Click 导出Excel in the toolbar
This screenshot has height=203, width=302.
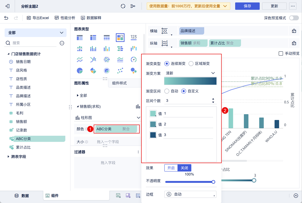pyautogui.click(x=38, y=18)
